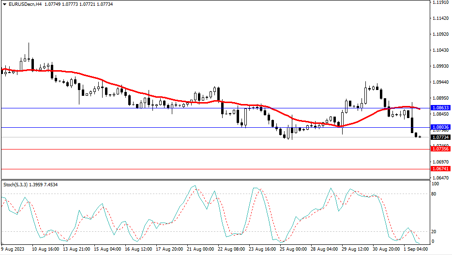The width and height of the screenshot is (452, 255).
Task: Click the last candlestick on the chart
Action: click(x=420, y=137)
